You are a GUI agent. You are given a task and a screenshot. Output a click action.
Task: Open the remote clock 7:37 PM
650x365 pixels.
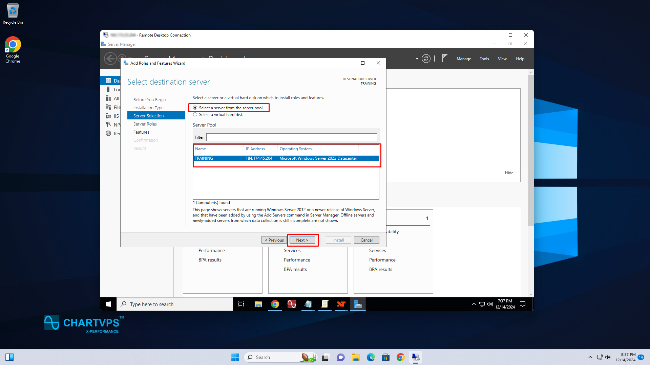tap(505, 304)
